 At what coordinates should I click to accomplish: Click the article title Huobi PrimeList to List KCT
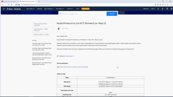pos(81,23)
